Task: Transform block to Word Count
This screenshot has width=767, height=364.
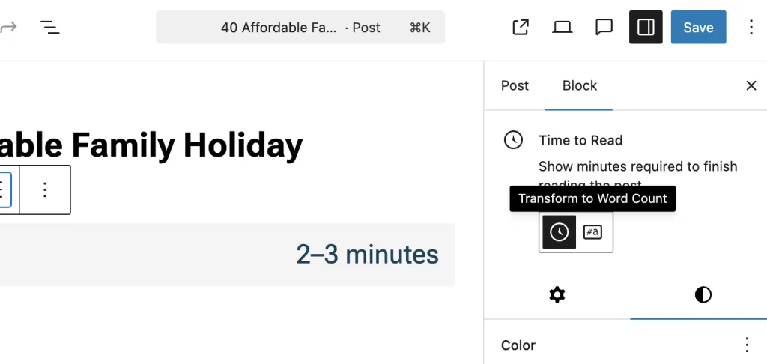Action: (x=592, y=232)
